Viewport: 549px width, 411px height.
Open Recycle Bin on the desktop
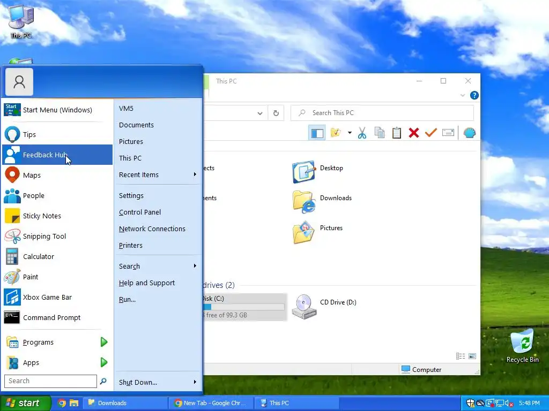coord(522,346)
